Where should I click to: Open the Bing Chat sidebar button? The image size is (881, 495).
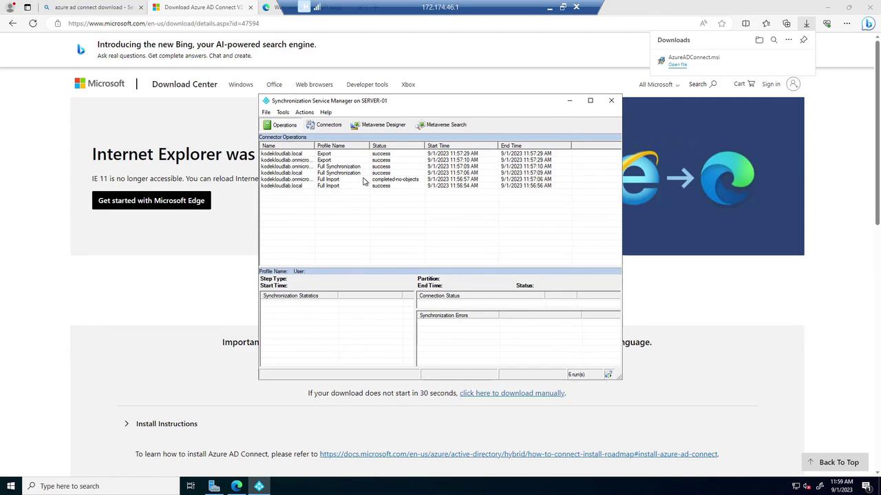click(869, 23)
